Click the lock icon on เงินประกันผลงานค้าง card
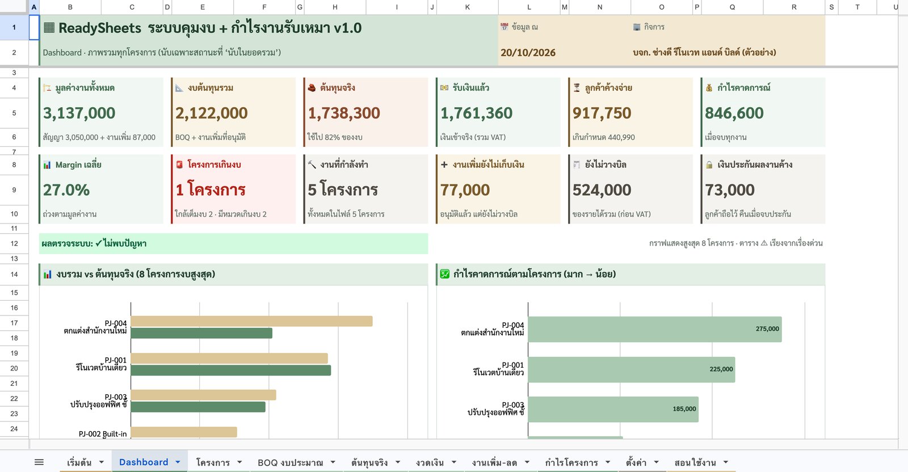Image resolution: width=908 pixels, height=472 pixels. click(x=709, y=165)
